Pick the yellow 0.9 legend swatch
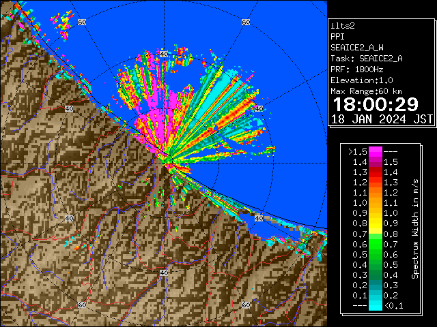Image resolution: width=437 pixels, height=327 pixels. 376,223
